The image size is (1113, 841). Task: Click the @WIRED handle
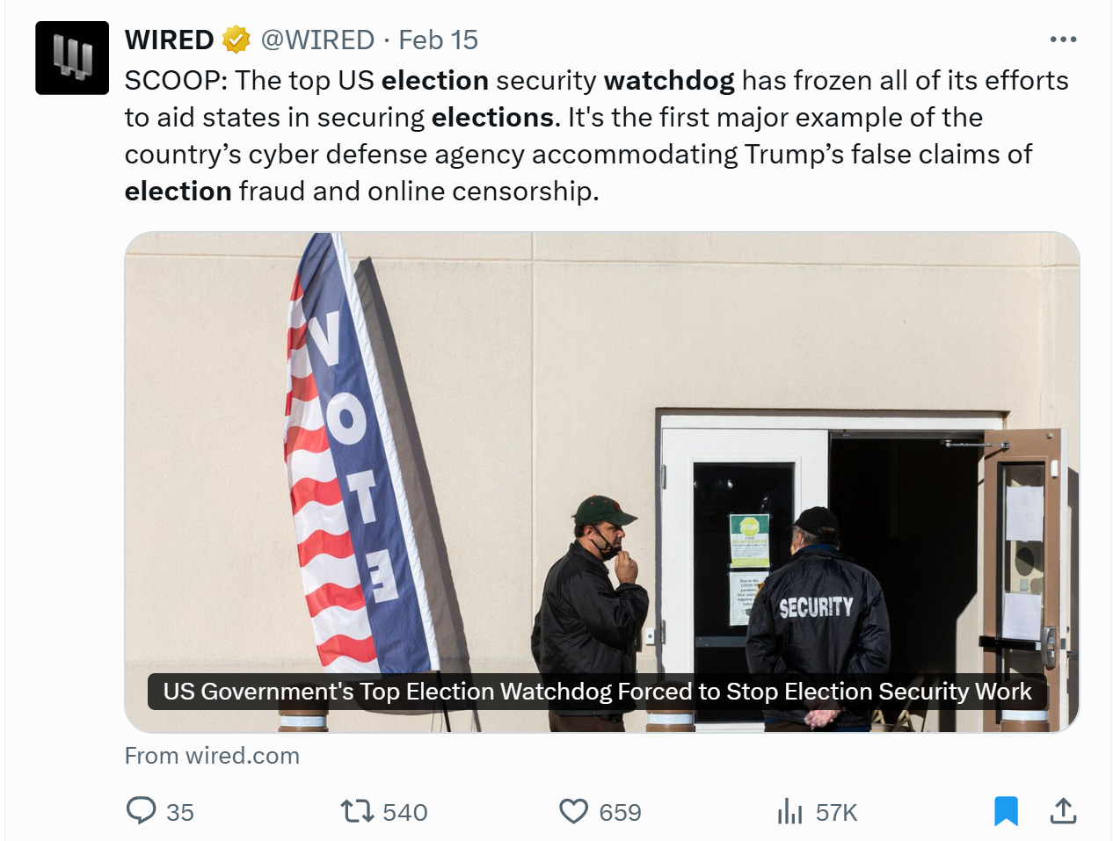coord(317,40)
